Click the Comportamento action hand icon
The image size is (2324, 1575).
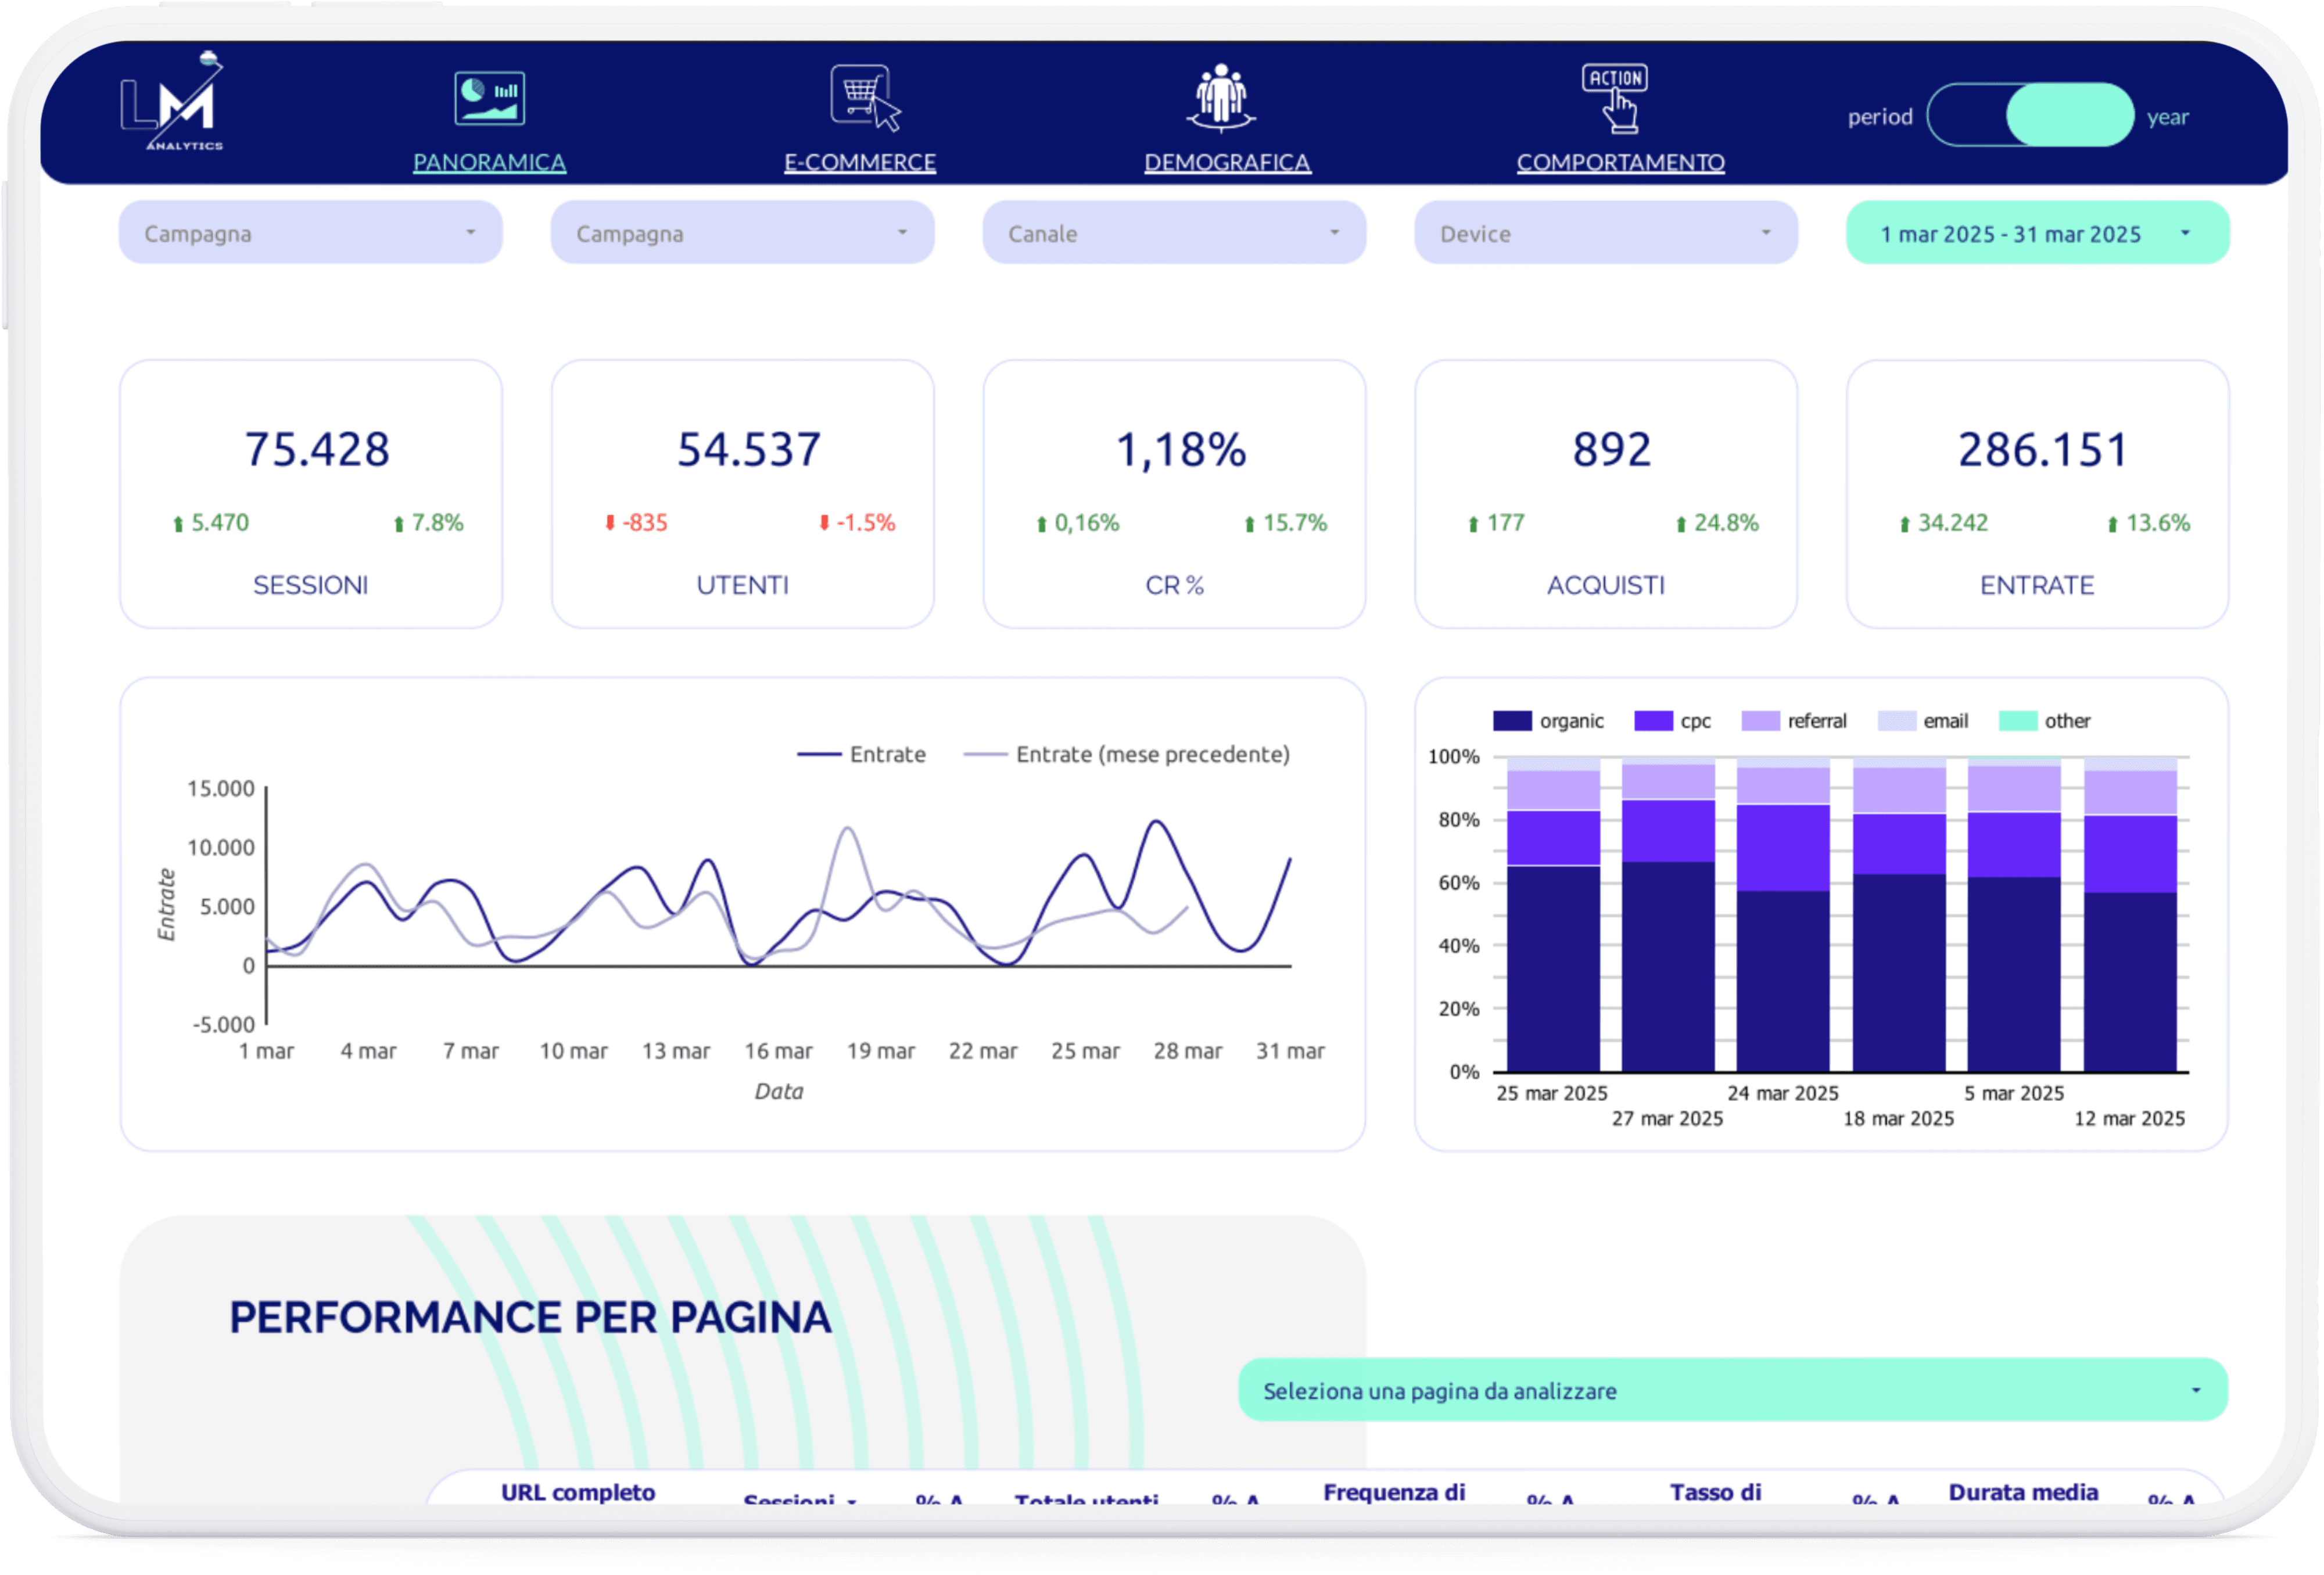tap(1615, 98)
